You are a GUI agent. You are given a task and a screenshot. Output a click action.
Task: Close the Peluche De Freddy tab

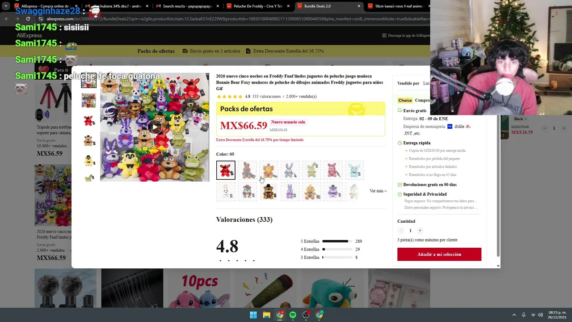[288, 6]
